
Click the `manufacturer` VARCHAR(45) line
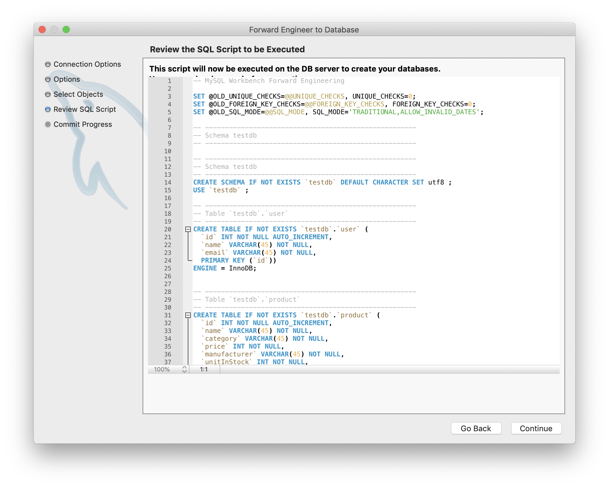[272, 354]
